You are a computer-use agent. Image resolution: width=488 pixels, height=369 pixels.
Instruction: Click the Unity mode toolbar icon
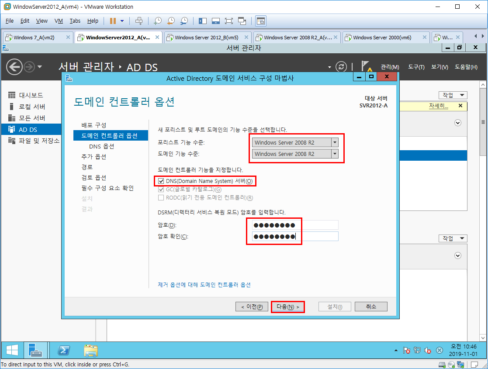tap(242, 21)
